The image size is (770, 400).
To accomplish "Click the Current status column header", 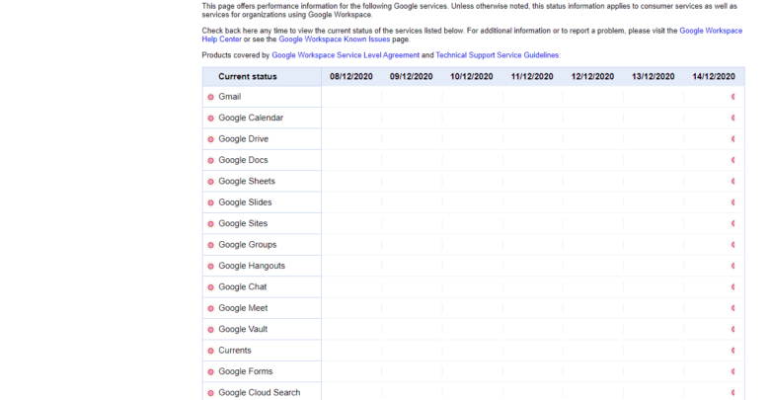I will tap(248, 77).
